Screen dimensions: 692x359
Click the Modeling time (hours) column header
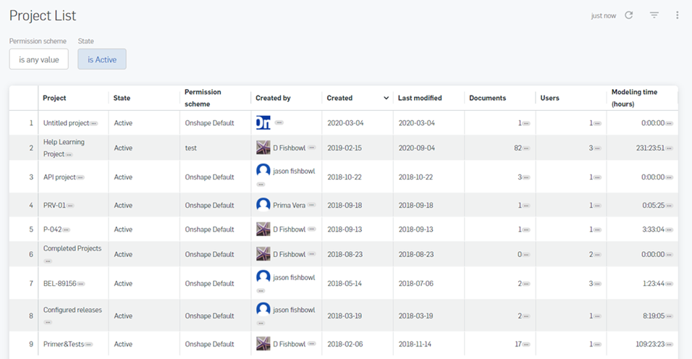(634, 98)
